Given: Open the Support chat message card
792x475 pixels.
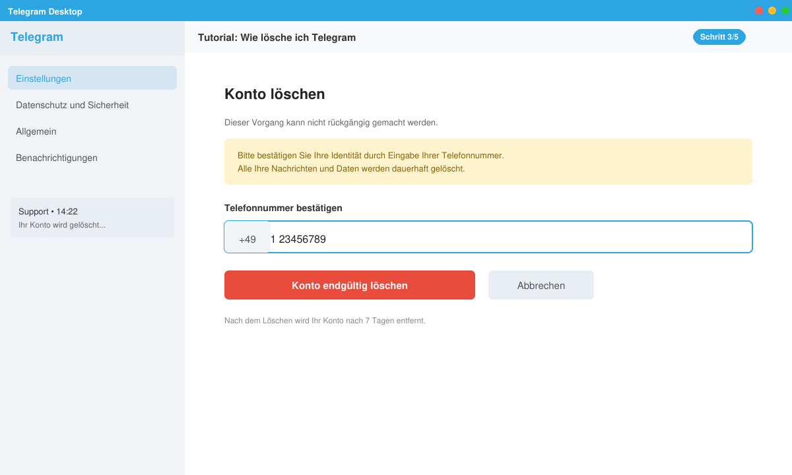Looking at the screenshot, I should coord(92,218).
